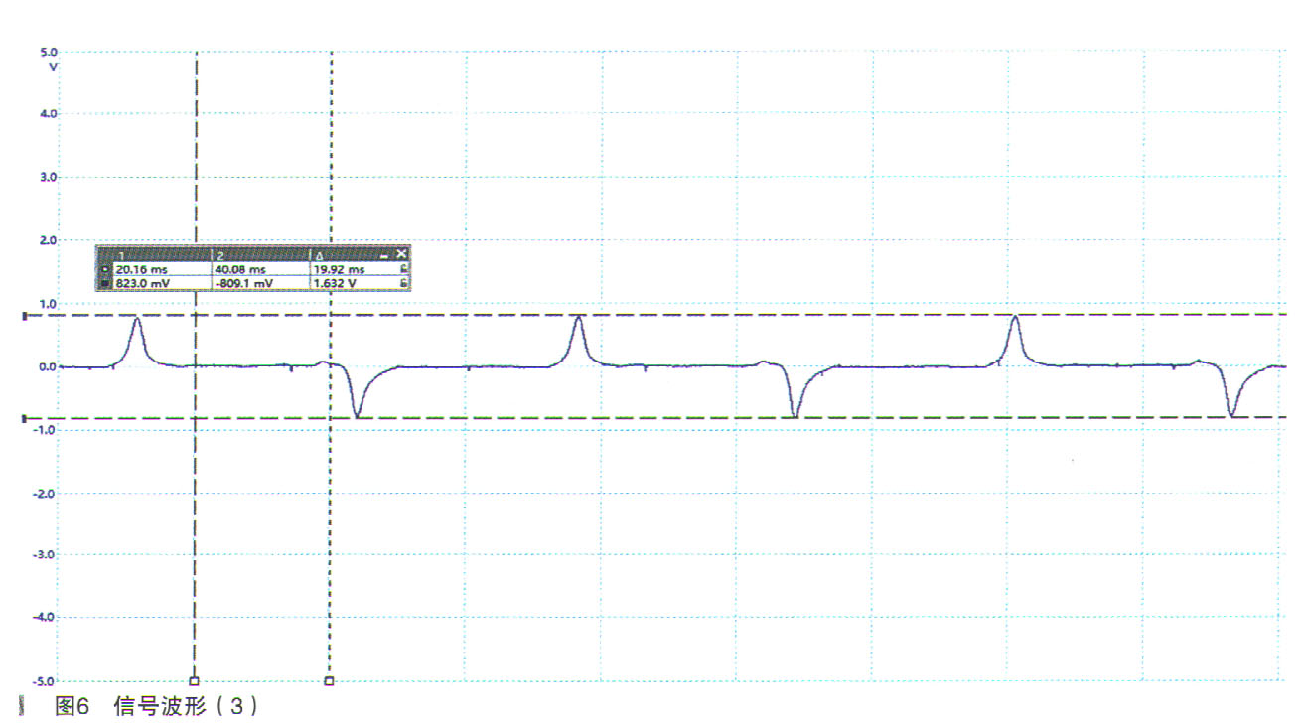This screenshot has height=725, width=1302.
Task: Click the figure caption 图6 信号波形（3）
Action: tap(157, 706)
